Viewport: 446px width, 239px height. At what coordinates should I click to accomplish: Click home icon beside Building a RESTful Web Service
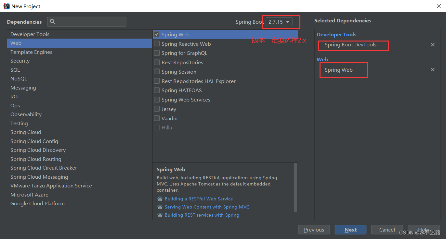click(x=160, y=199)
